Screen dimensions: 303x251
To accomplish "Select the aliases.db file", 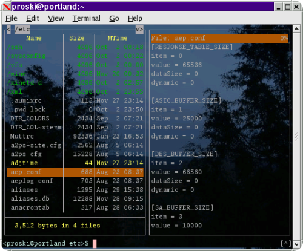I will [75, 198].
